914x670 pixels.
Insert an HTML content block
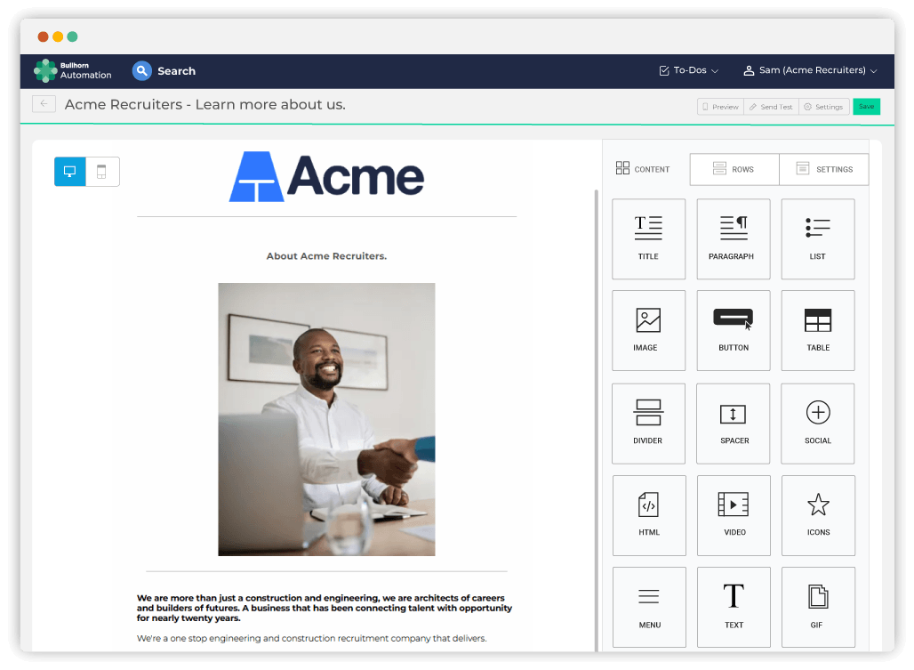[x=649, y=515]
